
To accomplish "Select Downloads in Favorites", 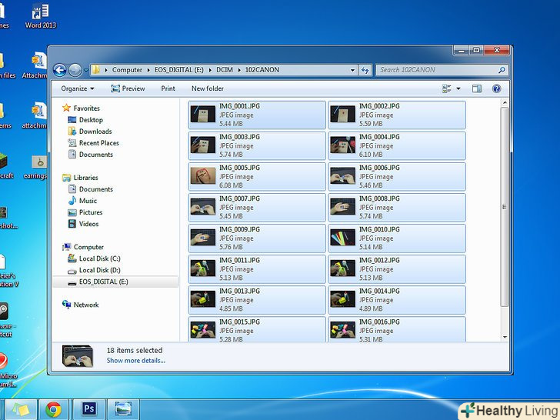I will coord(95,132).
